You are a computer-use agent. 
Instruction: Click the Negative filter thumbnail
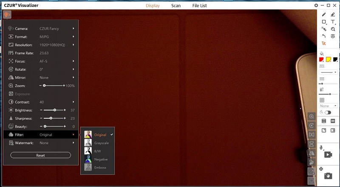pos(88,159)
